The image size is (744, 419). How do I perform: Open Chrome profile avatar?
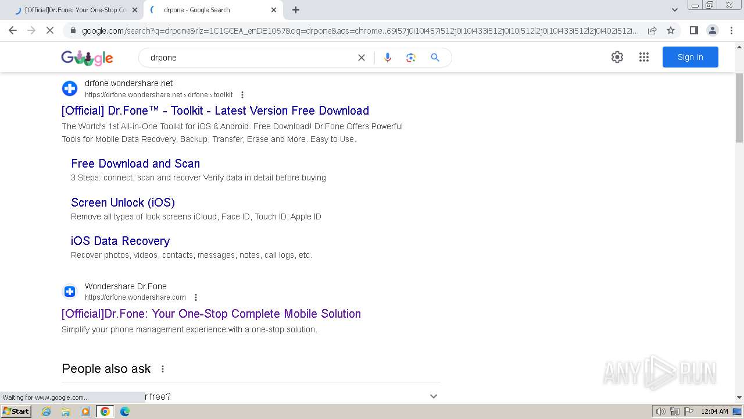click(x=712, y=30)
